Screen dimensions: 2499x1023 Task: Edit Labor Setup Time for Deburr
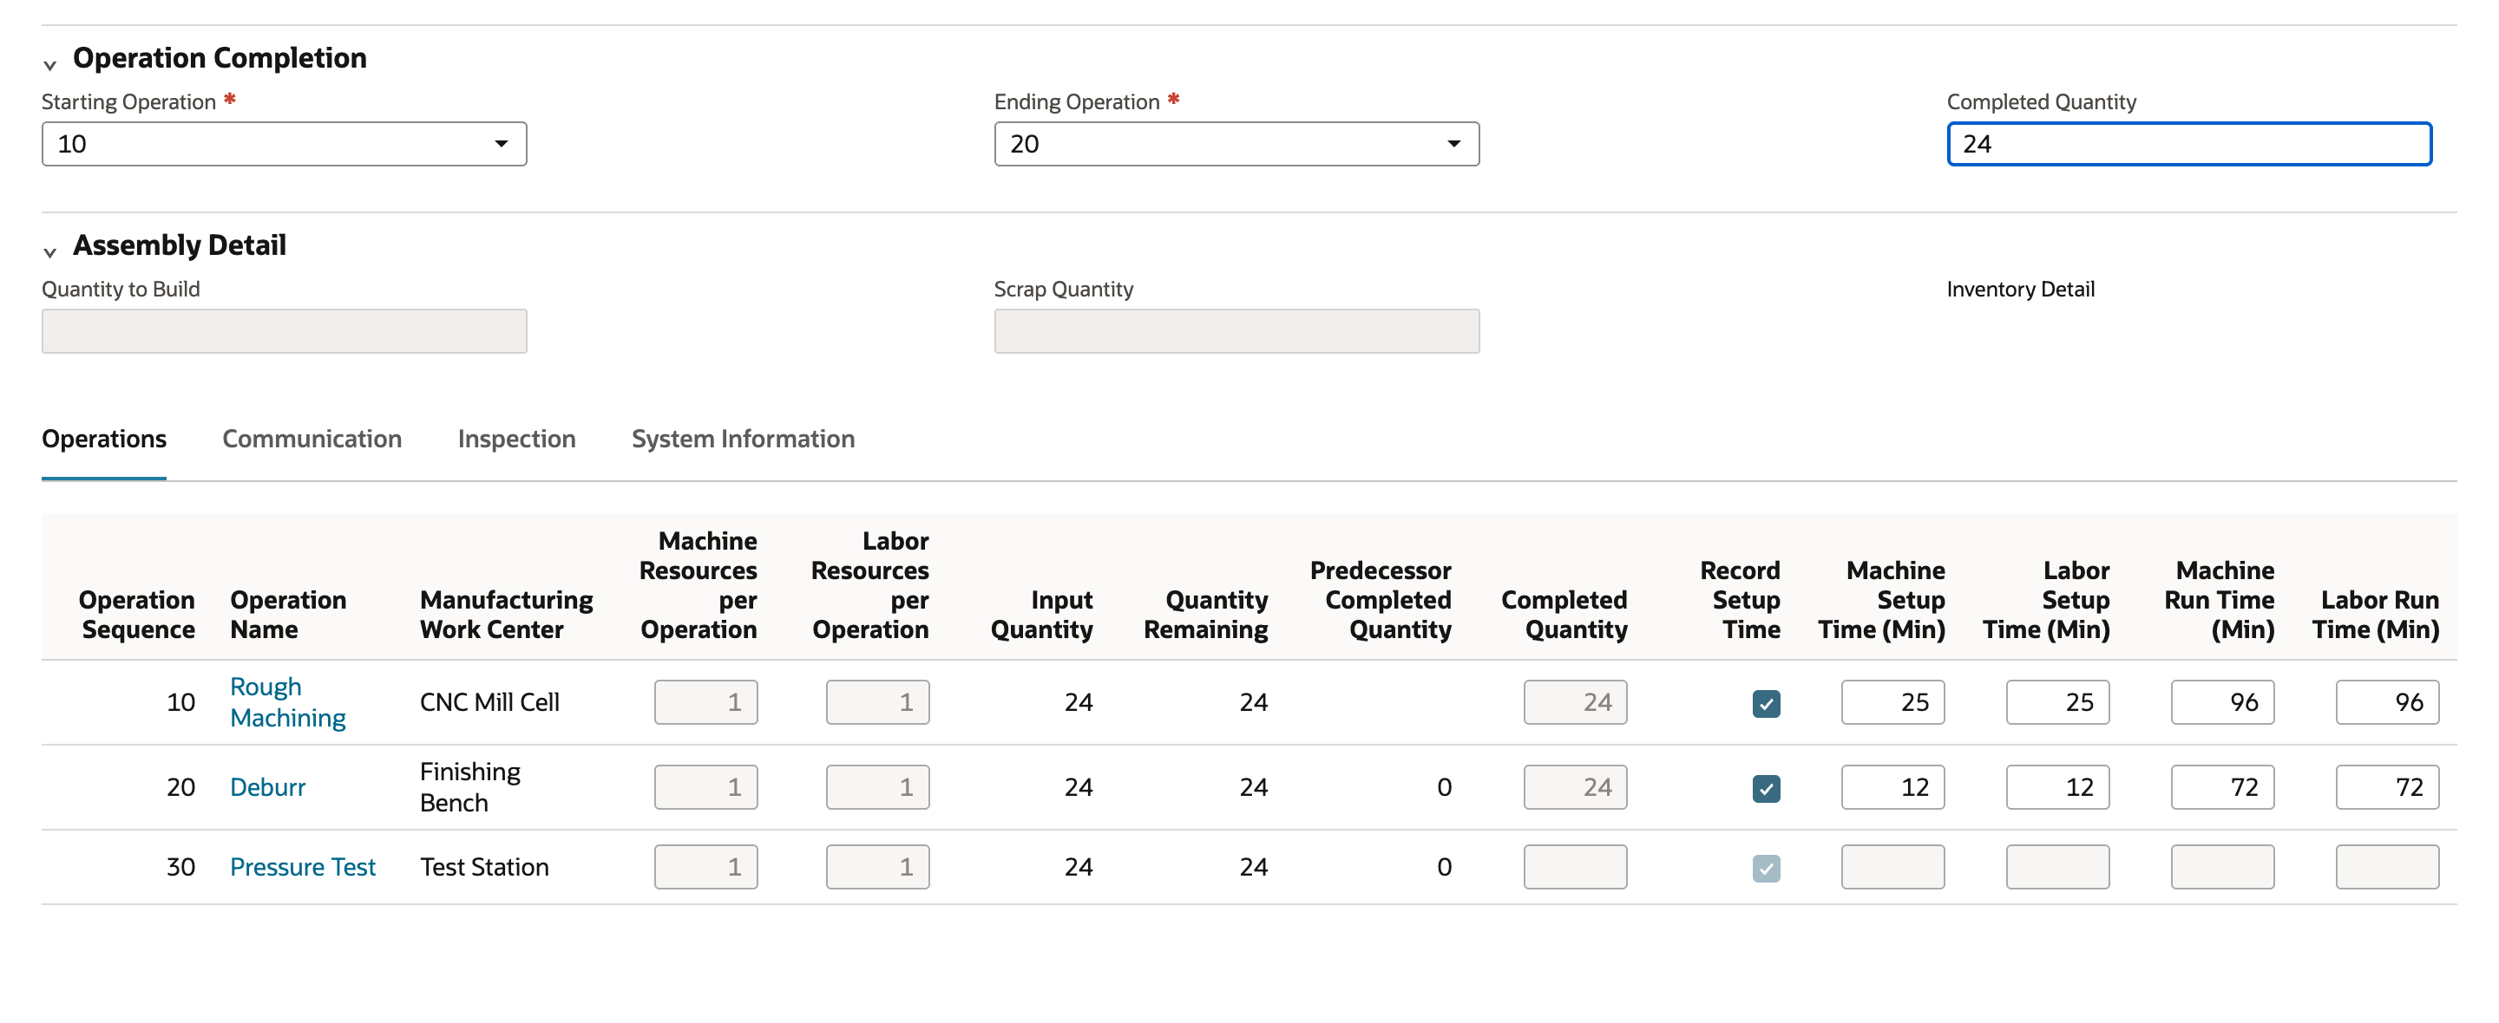tap(2057, 787)
